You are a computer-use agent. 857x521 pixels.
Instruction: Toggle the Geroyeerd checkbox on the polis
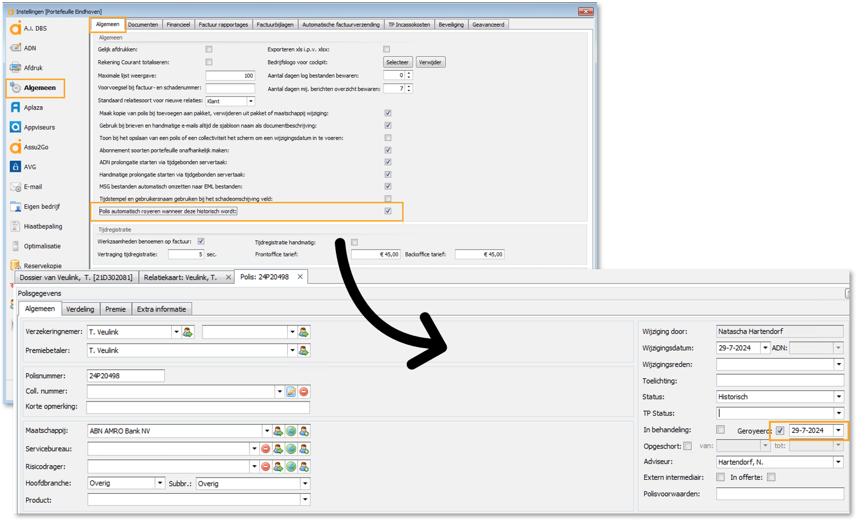[x=780, y=430]
